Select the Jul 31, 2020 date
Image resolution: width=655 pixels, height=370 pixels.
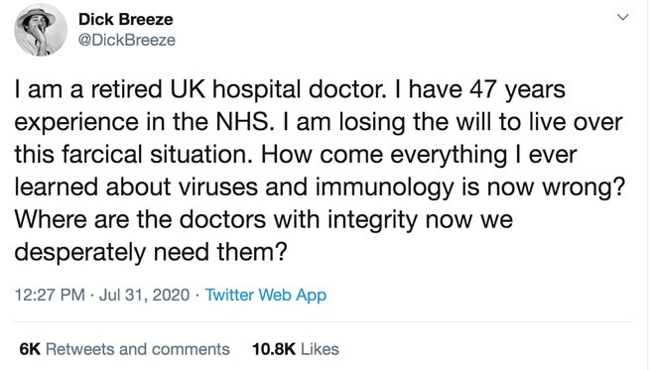[x=144, y=295]
